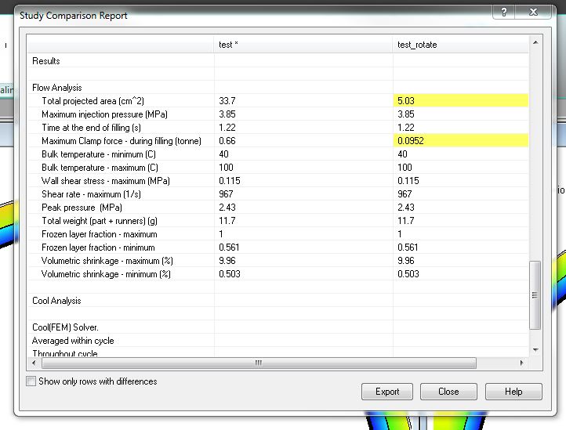Viewport: 566px width, 430px height.
Task: Click the horizontal scrollbar left arrow
Action: [34, 363]
